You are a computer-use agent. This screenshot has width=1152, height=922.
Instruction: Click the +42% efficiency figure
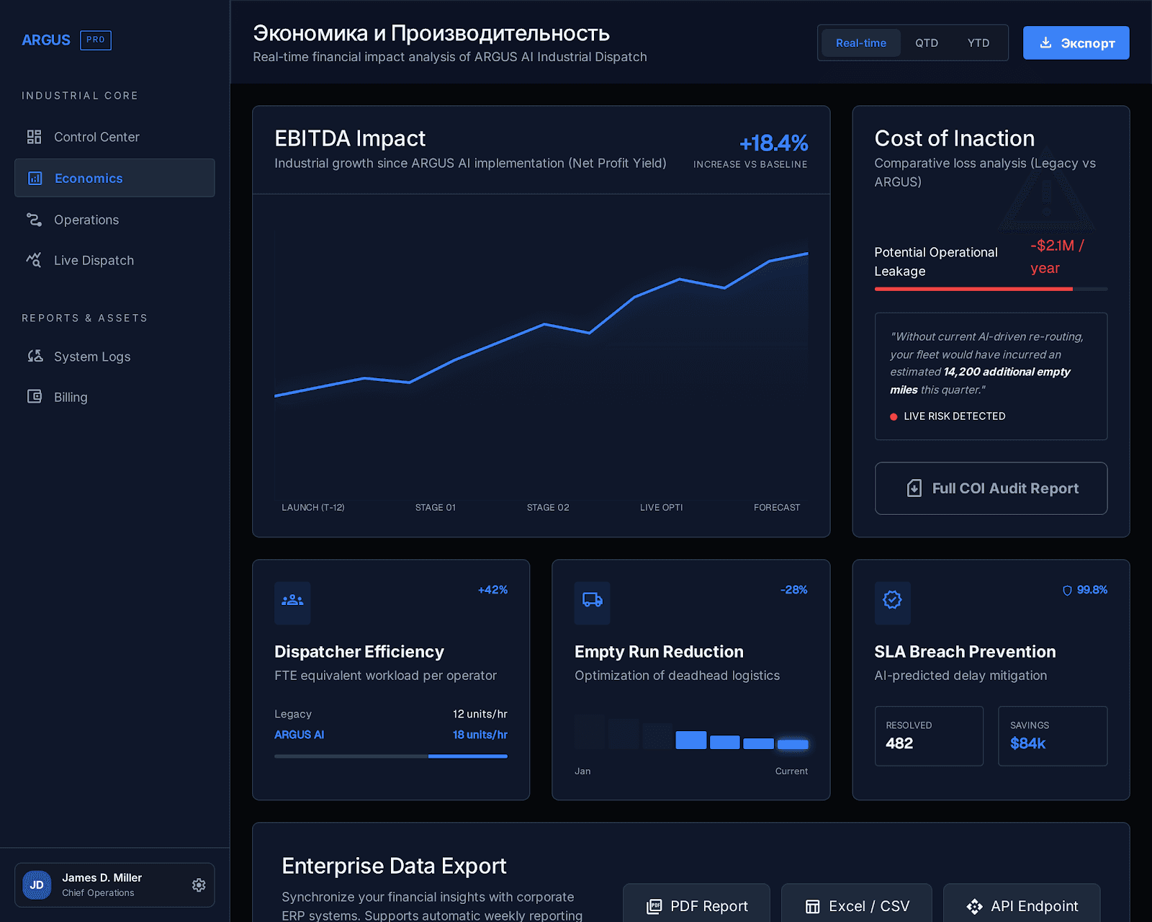[492, 590]
